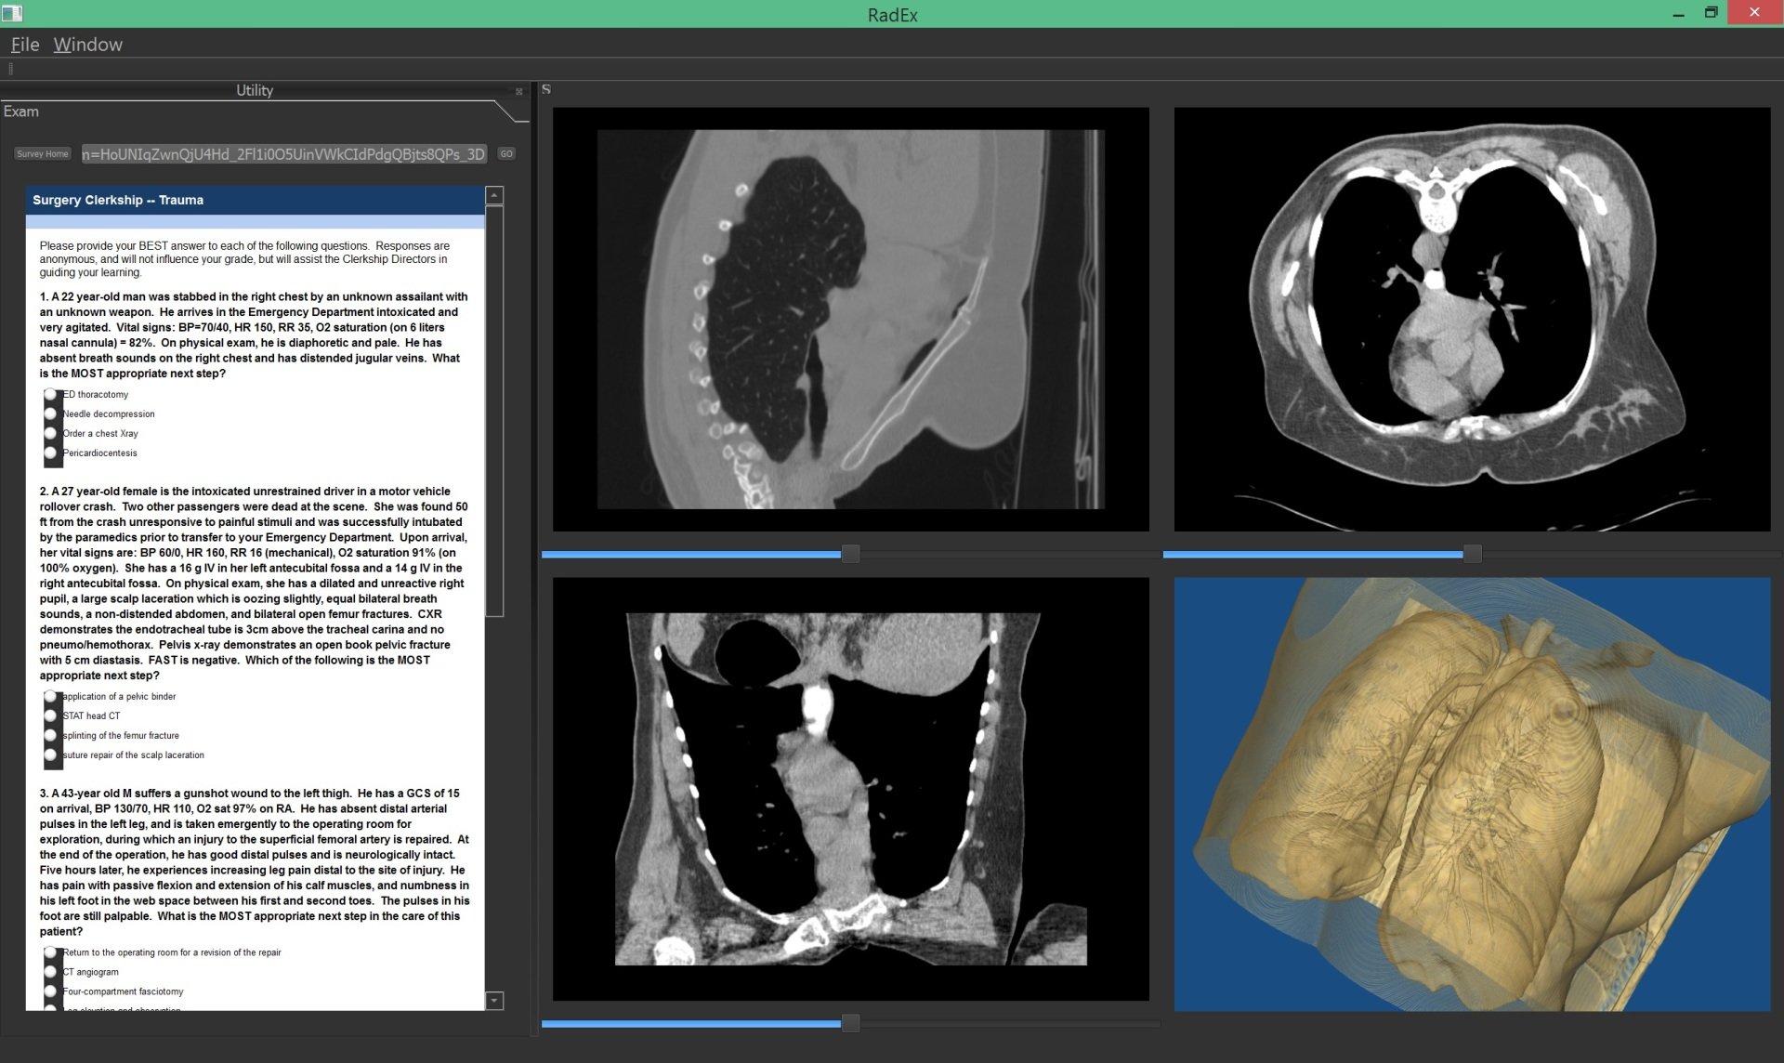
Task: Choose 'CT angiogram' as the answer to question 3
Action: click(x=51, y=972)
